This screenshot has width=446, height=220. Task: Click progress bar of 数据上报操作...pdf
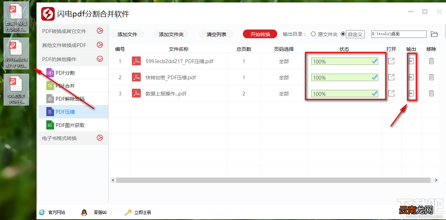click(x=345, y=94)
